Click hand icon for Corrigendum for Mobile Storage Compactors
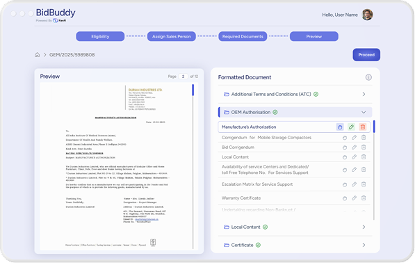 click(x=345, y=138)
